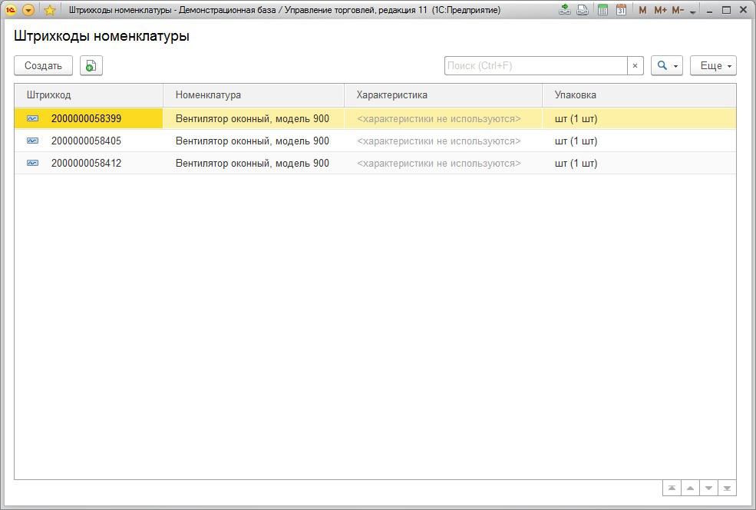Click the get-link icon with the green arrow

(x=565, y=10)
